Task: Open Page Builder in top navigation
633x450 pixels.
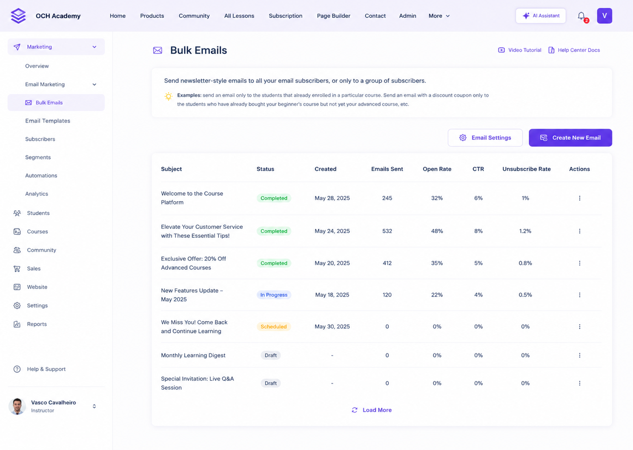Action: (334, 16)
